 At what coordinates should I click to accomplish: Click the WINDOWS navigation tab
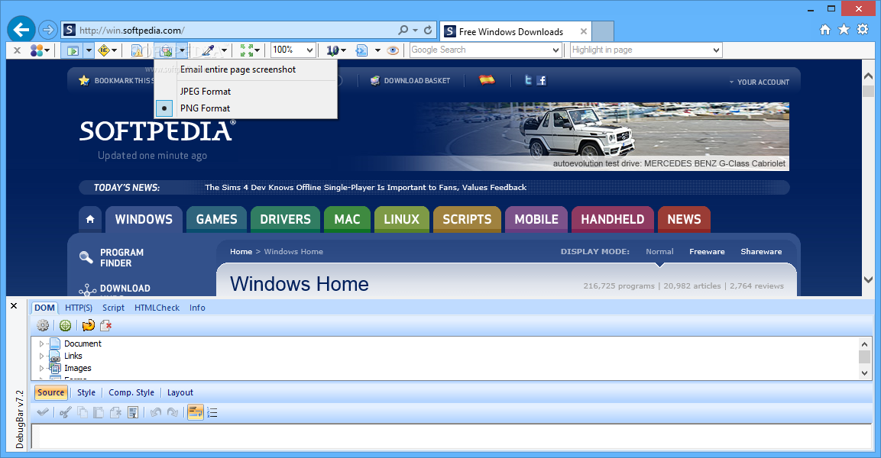click(x=144, y=220)
